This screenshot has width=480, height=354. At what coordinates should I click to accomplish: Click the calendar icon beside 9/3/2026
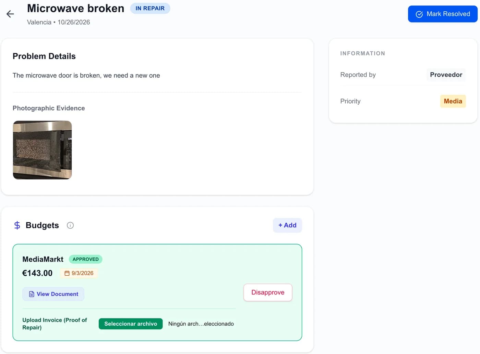pyautogui.click(x=67, y=273)
